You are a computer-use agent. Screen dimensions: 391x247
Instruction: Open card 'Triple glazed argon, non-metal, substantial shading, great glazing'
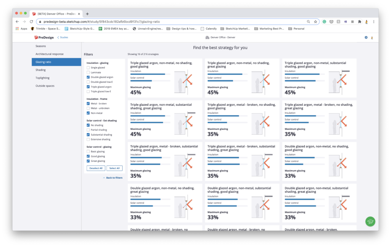coord(165,119)
